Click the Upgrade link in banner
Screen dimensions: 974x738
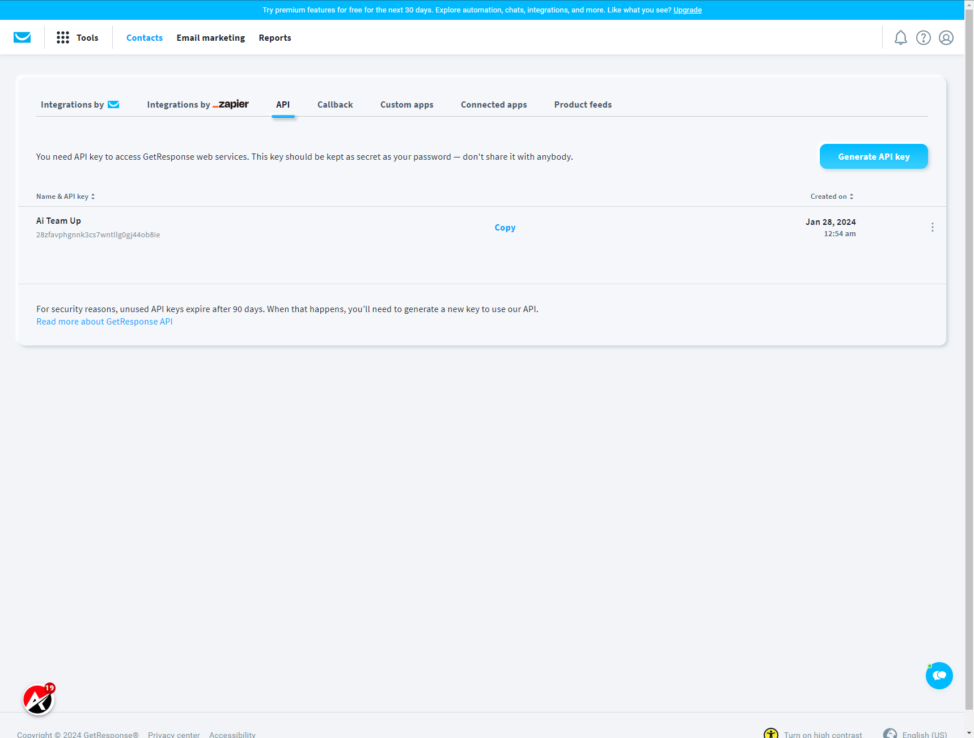tap(687, 10)
